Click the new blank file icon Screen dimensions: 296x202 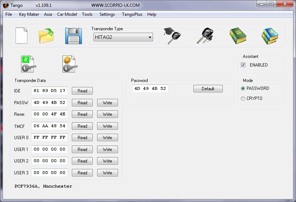21,36
